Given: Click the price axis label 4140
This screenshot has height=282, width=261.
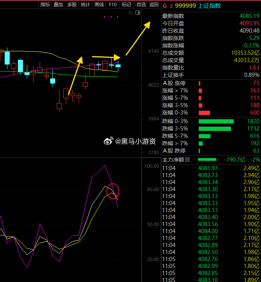Looking at the screenshot, I should pos(154,51).
